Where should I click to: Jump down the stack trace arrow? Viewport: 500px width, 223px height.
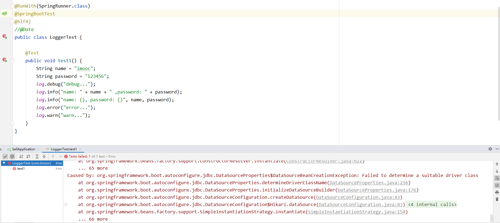(497, 171)
